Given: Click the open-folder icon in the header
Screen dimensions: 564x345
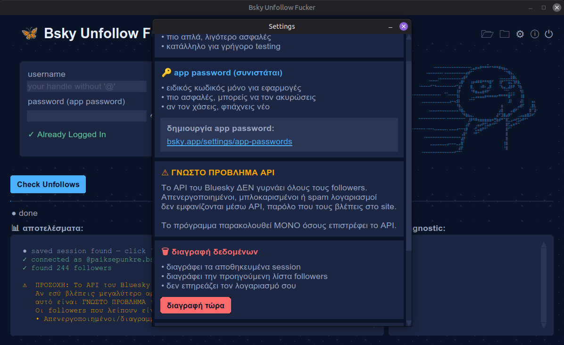Looking at the screenshot, I should (487, 34).
